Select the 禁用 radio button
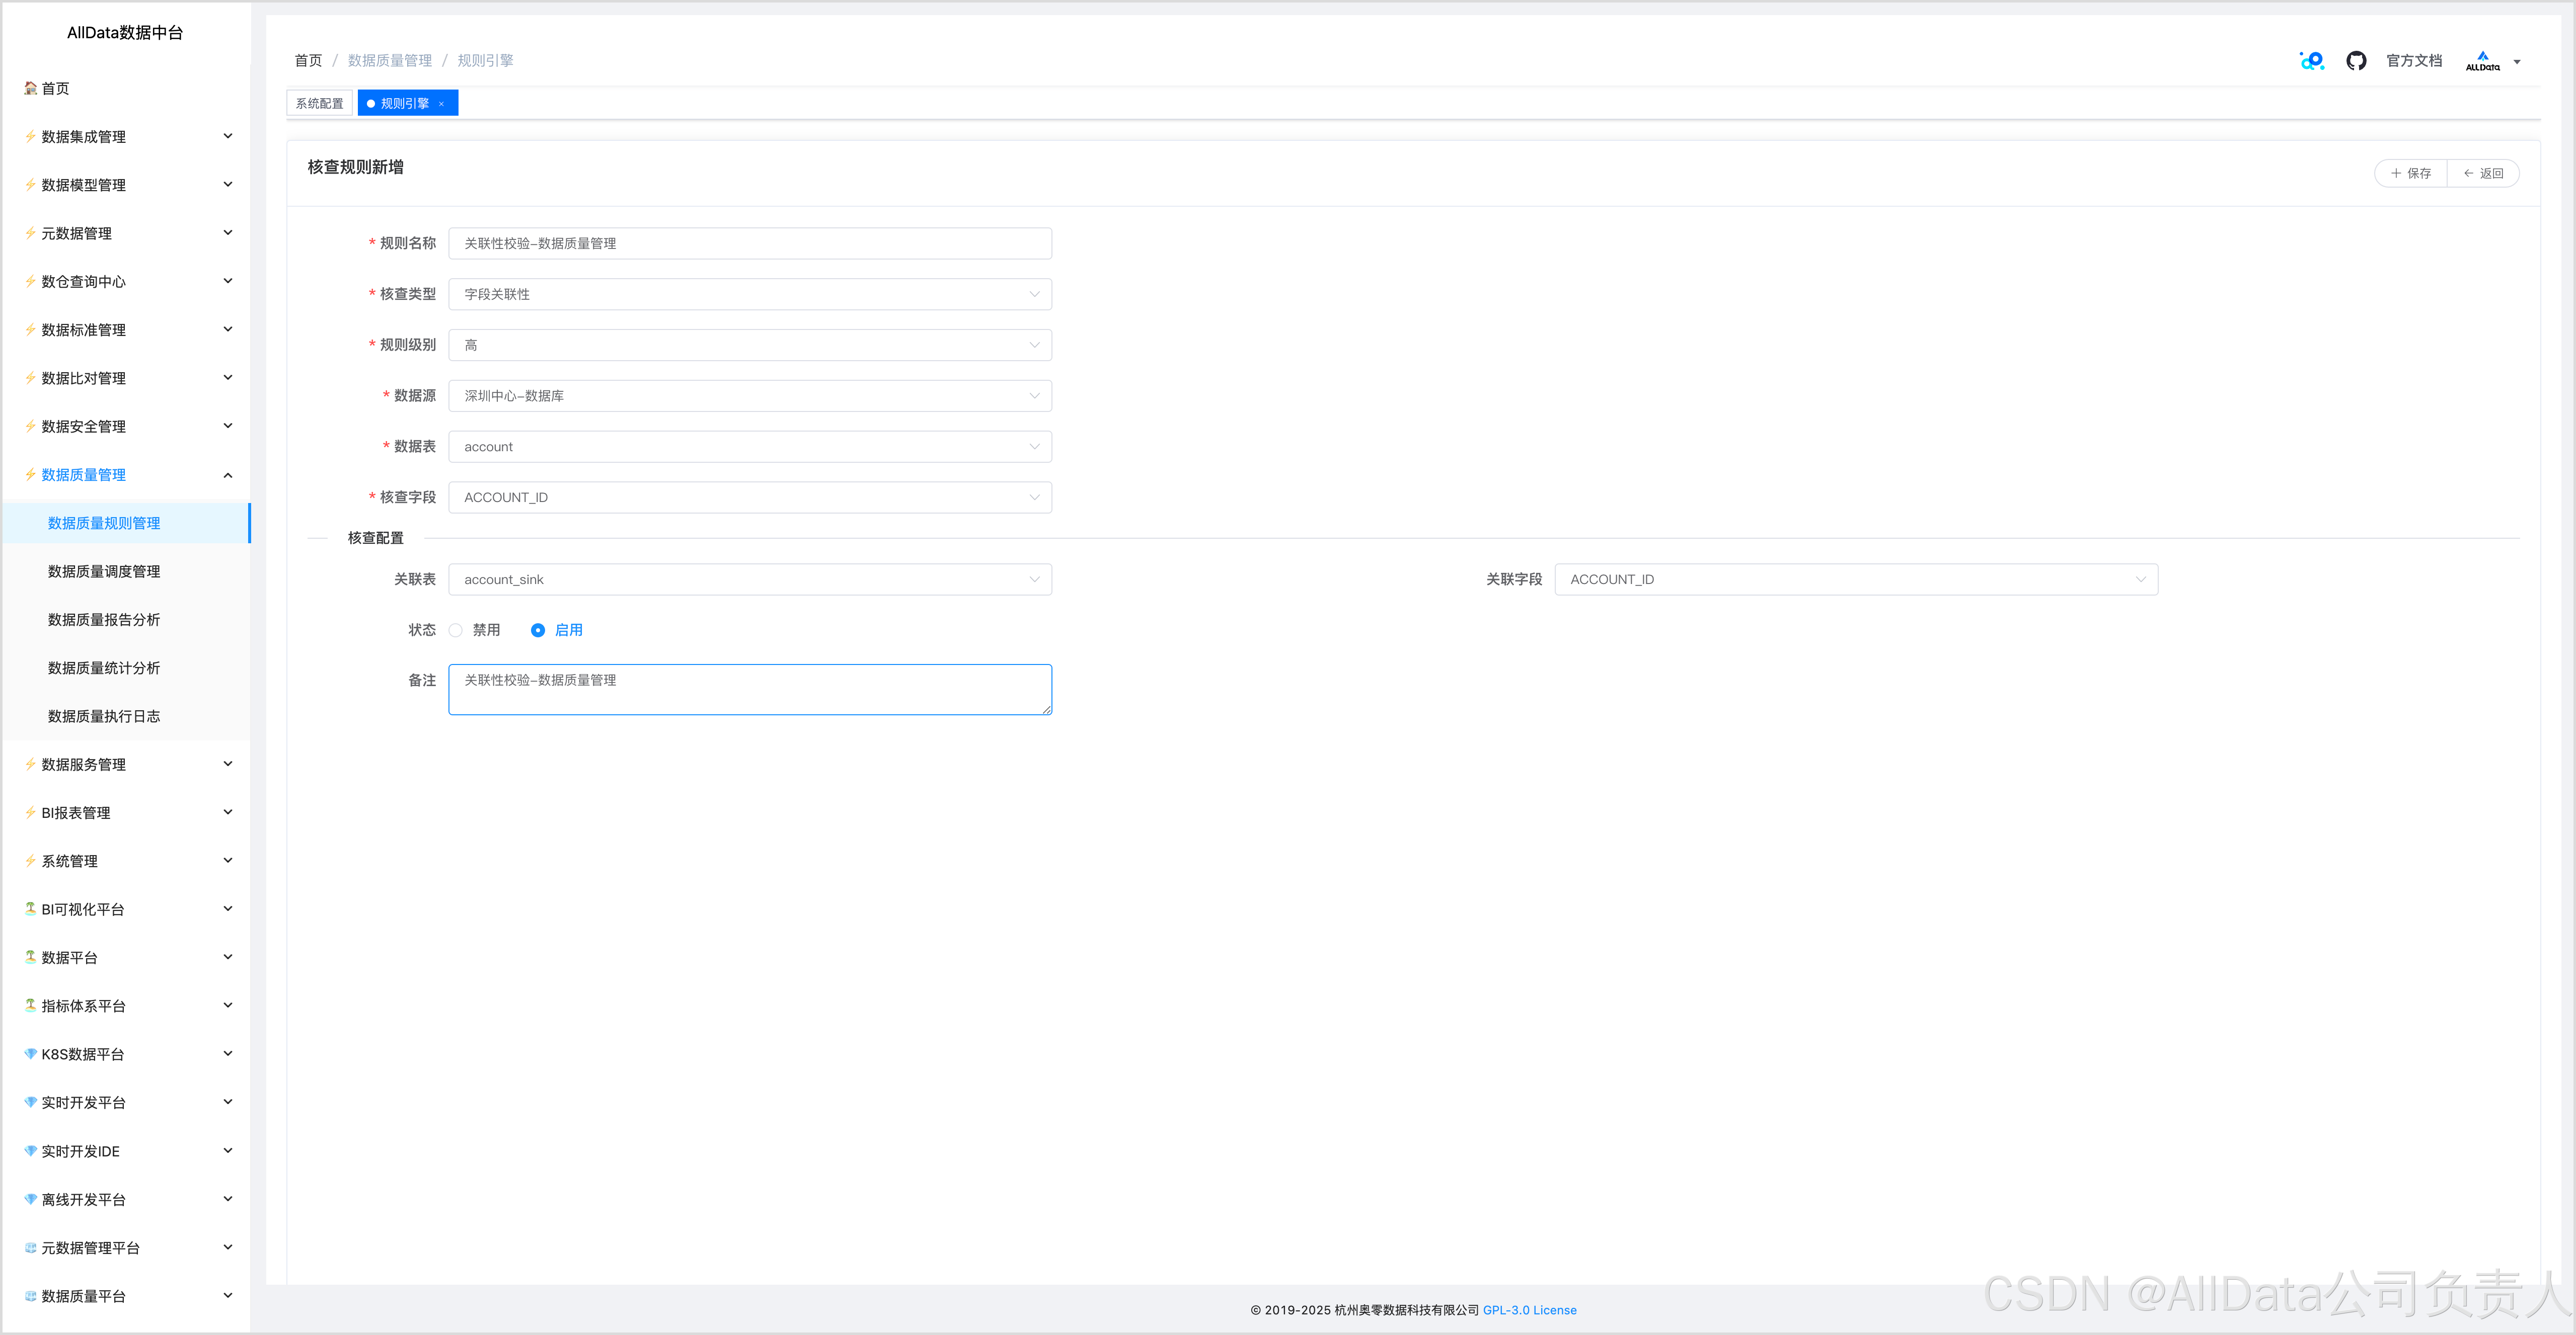The width and height of the screenshot is (2576, 1335). tap(456, 630)
